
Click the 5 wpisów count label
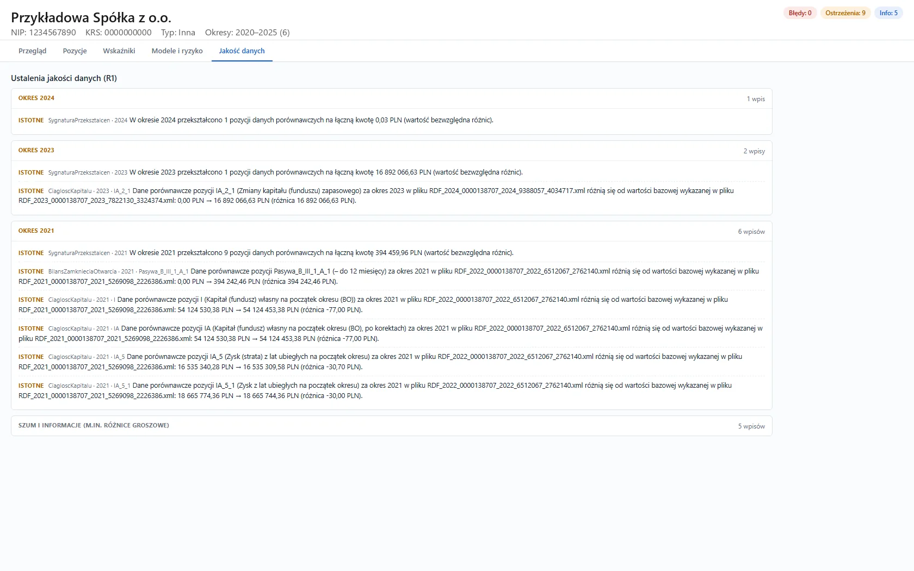click(751, 426)
